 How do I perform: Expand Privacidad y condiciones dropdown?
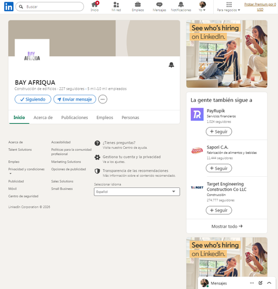pyautogui.click(x=26, y=171)
